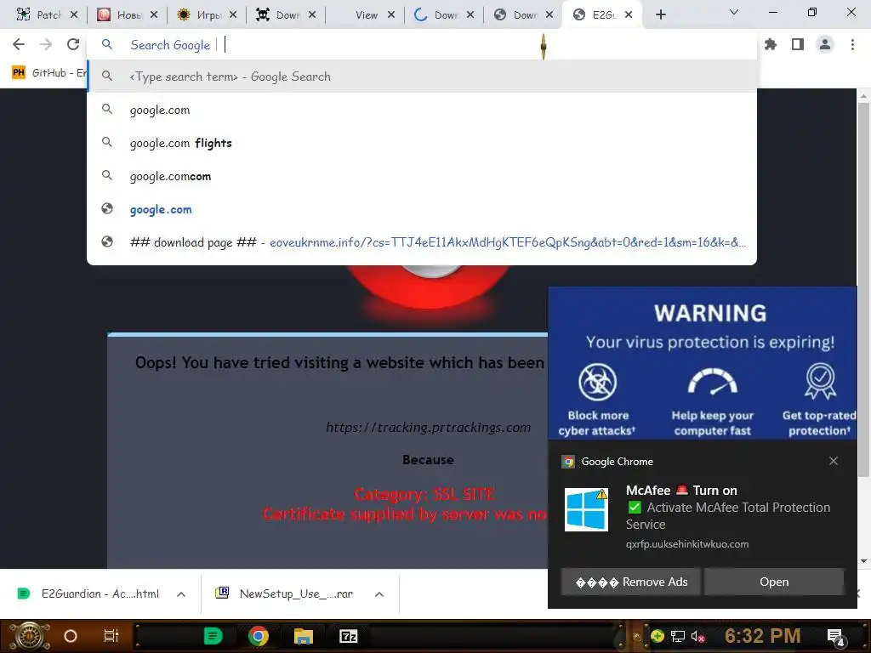Expand the tab search chevron
This screenshot has height=653, width=871.
(734, 12)
